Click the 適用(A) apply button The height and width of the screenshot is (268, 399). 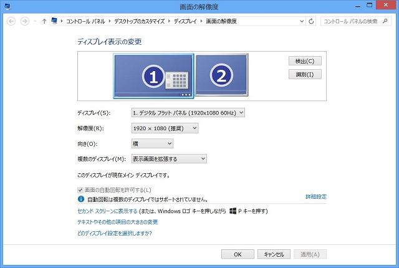(310, 254)
